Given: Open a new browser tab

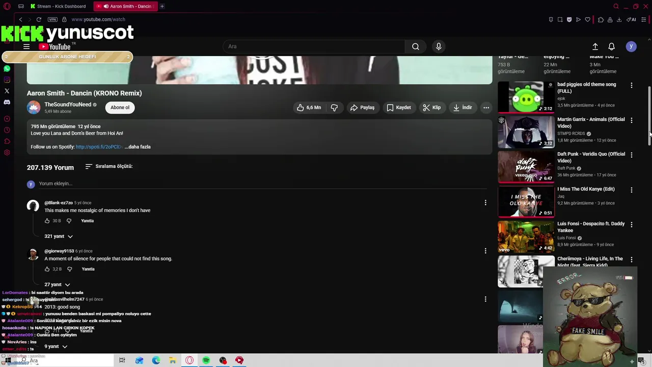Looking at the screenshot, I should click(162, 6).
